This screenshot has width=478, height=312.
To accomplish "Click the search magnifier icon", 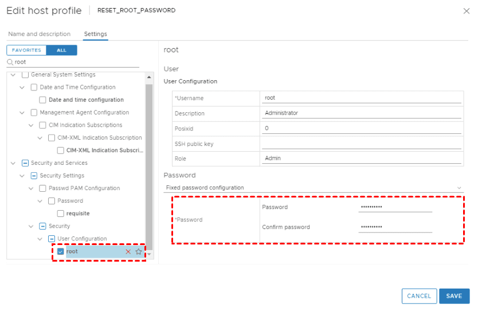I will click(x=10, y=62).
